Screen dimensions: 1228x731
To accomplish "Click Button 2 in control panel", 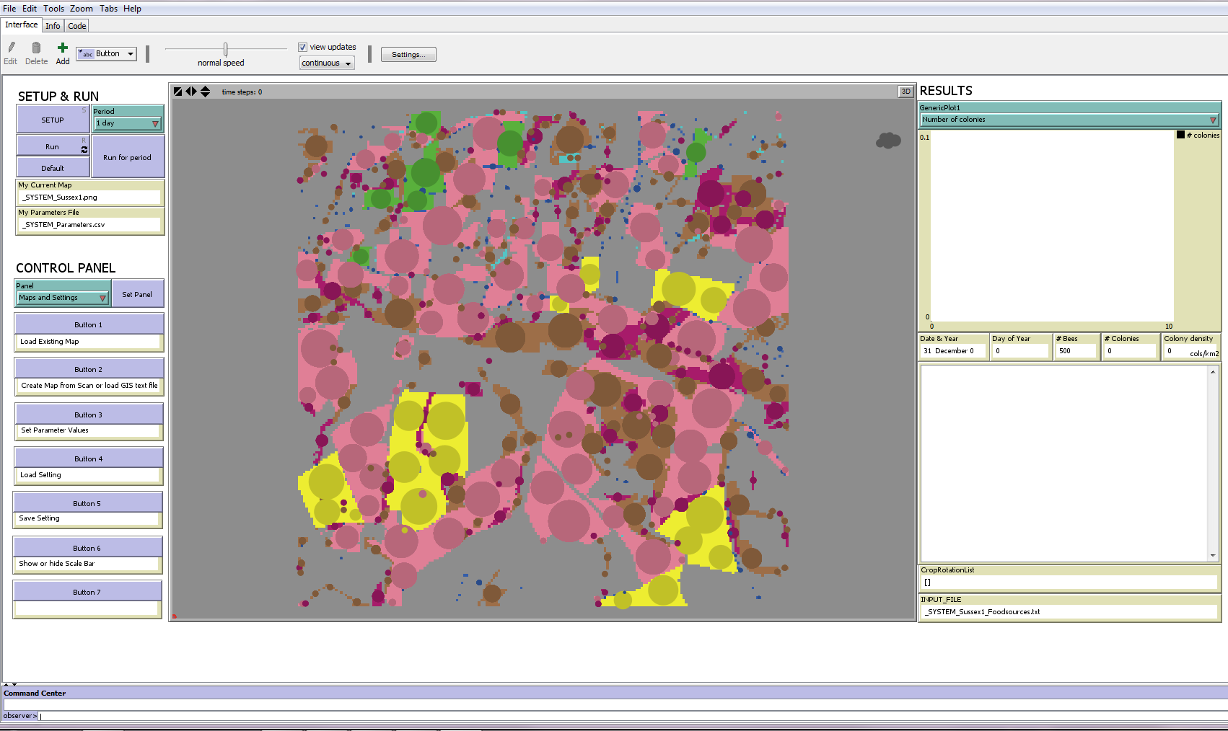I will pos(89,369).
